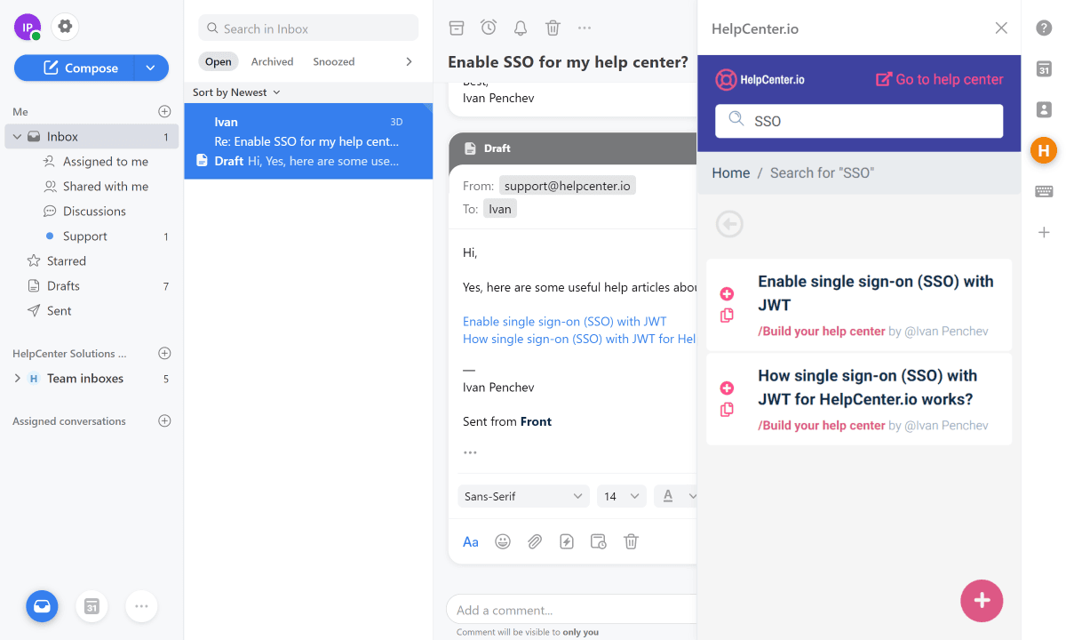Click the calendar scheduling icon in draft toolbar
The width and height of the screenshot is (1066, 640).
point(599,541)
